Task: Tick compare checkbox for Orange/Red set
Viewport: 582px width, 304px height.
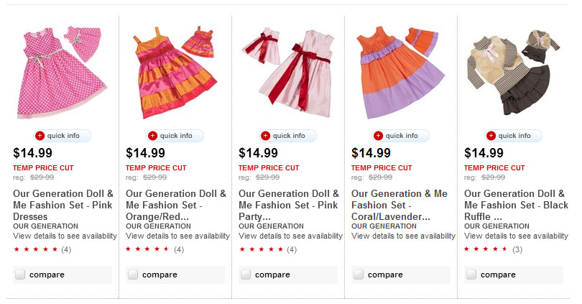Action: coord(133,275)
